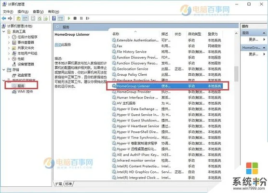
Task: Click the forward arrow toolbar icon
Action: coord(10,18)
